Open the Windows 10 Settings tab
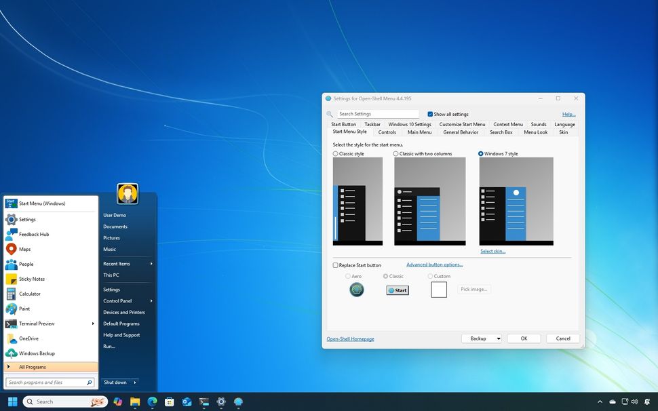 click(409, 124)
